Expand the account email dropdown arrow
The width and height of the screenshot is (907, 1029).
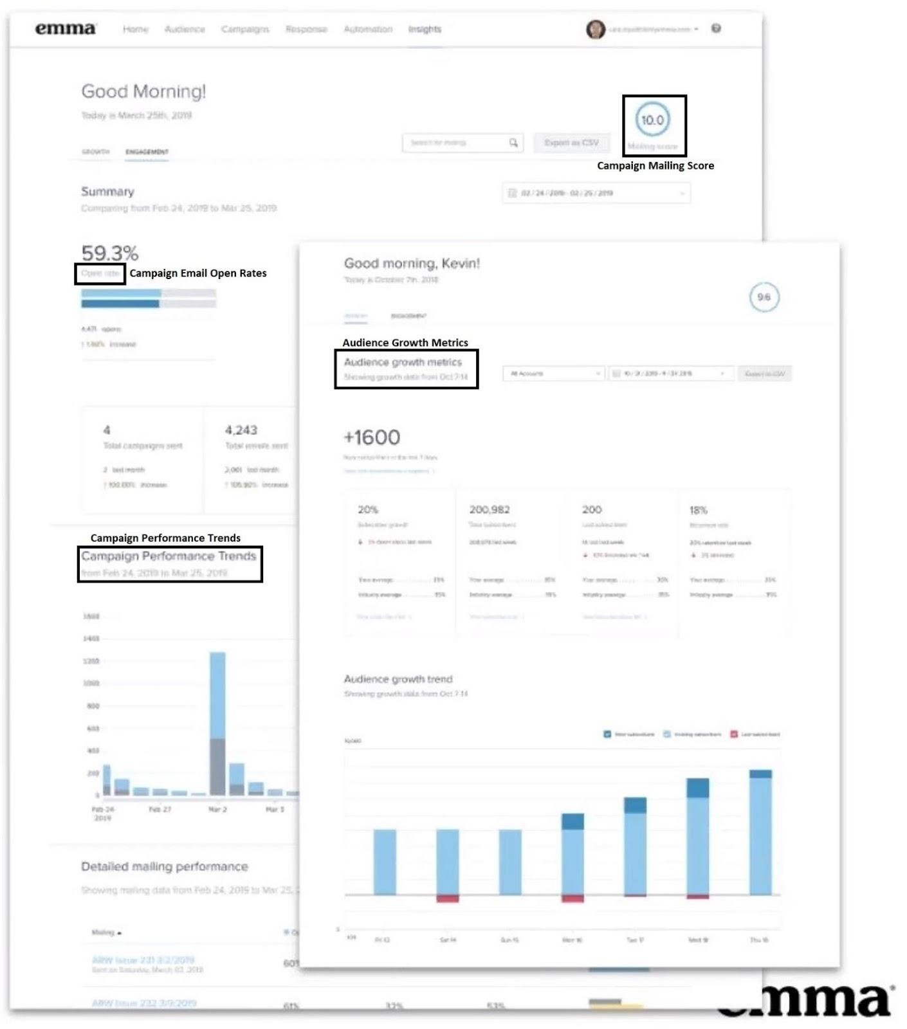(x=697, y=29)
